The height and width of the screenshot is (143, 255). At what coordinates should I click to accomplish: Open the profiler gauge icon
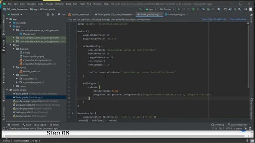pos(203,9)
